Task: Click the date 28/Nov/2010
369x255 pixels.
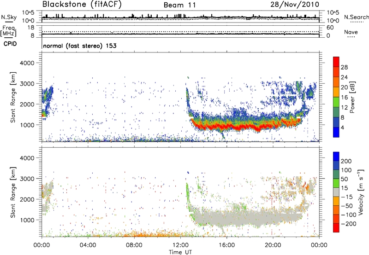Action: click(295, 5)
